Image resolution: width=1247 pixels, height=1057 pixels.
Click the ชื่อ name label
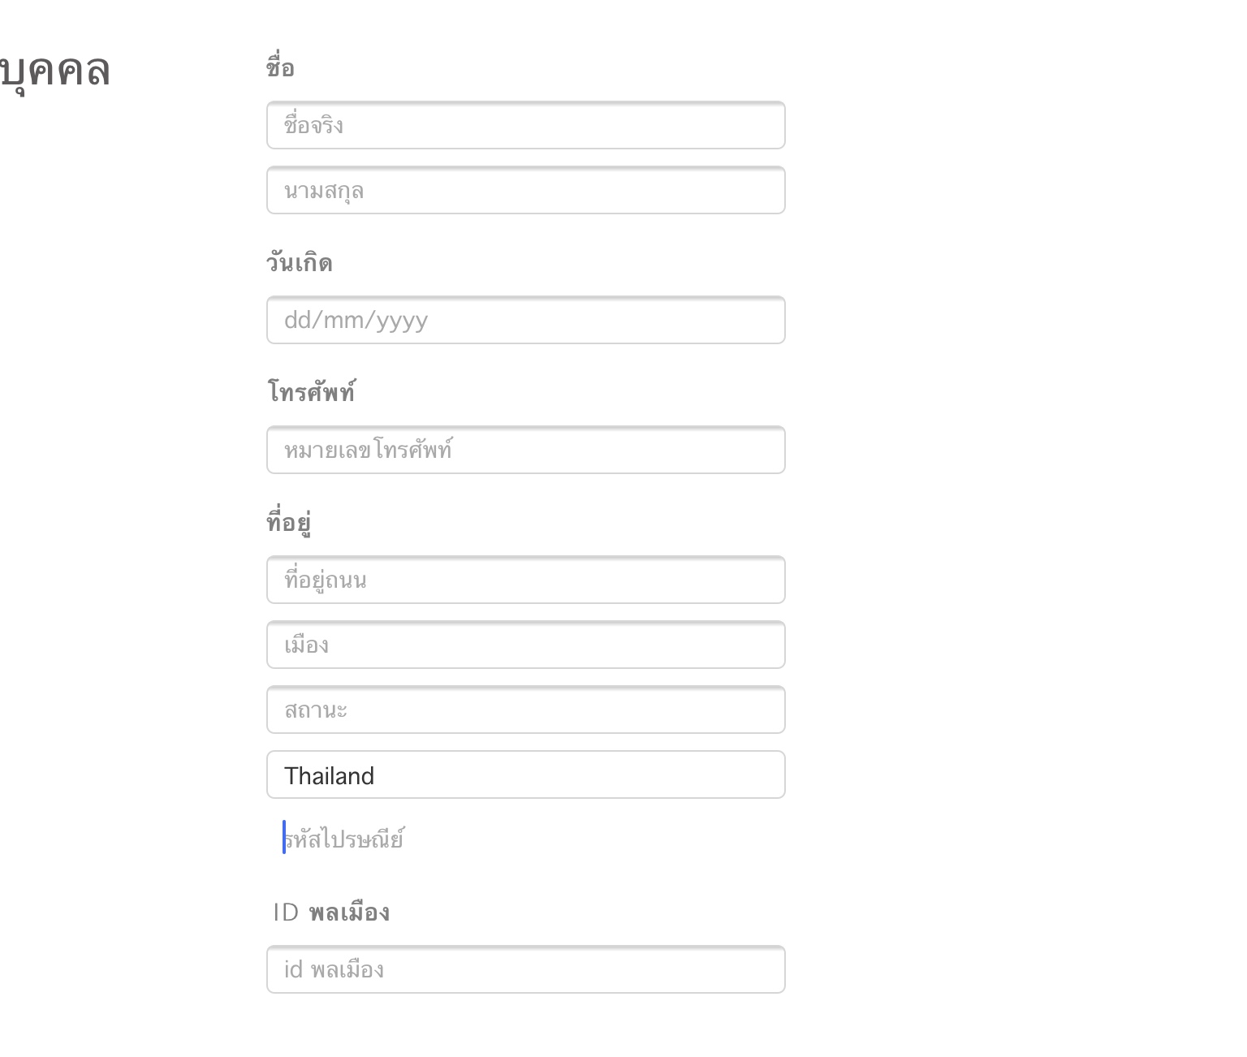pyautogui.click(x=280, y=68)
